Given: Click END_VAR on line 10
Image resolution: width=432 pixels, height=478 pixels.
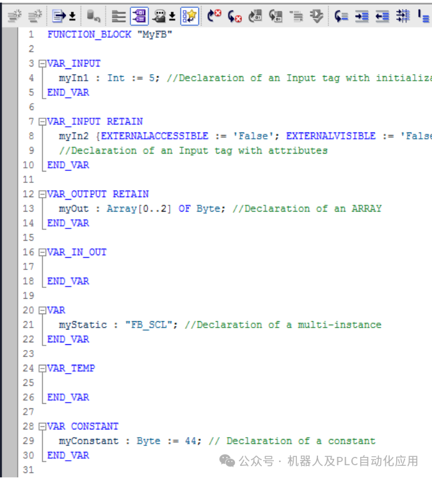Looking at the screenshot, I should pos(68,165).
